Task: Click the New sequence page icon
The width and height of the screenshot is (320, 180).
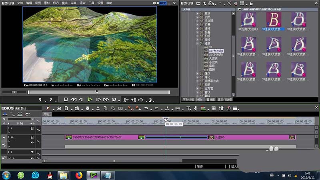Action: pos(66,108)
